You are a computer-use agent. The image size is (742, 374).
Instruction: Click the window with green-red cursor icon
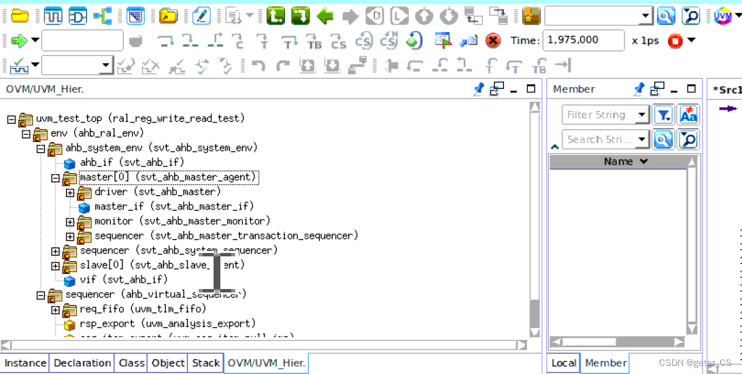[443, 41]
